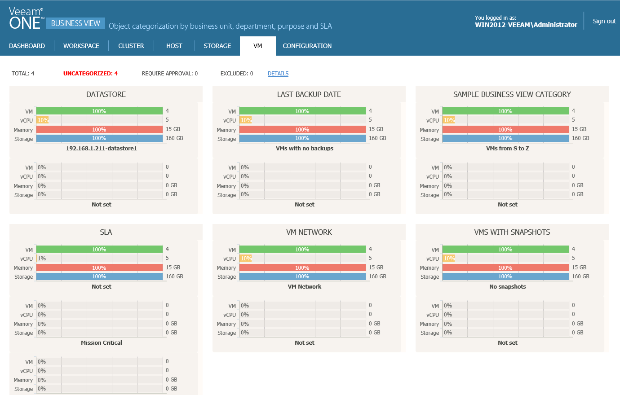The width and height of the screenshot is (620, 395).
Task: Click green VM bar in LAST BACKUP DATE
Action: [302, 111]
